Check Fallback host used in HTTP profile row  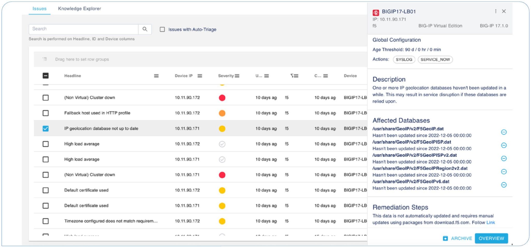tap(46, 113)
